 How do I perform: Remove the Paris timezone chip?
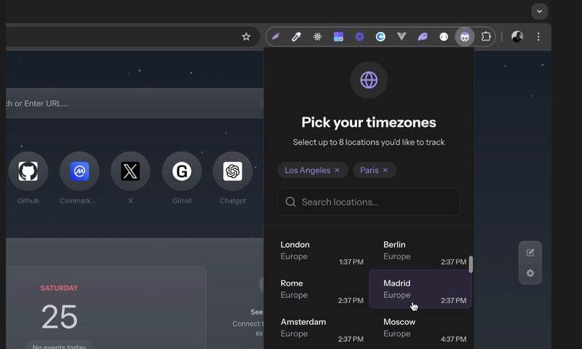[386, 170]
